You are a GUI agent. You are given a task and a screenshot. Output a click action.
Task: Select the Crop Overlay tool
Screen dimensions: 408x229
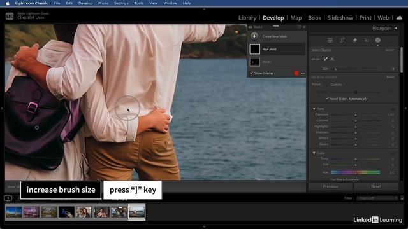point(342,40)
